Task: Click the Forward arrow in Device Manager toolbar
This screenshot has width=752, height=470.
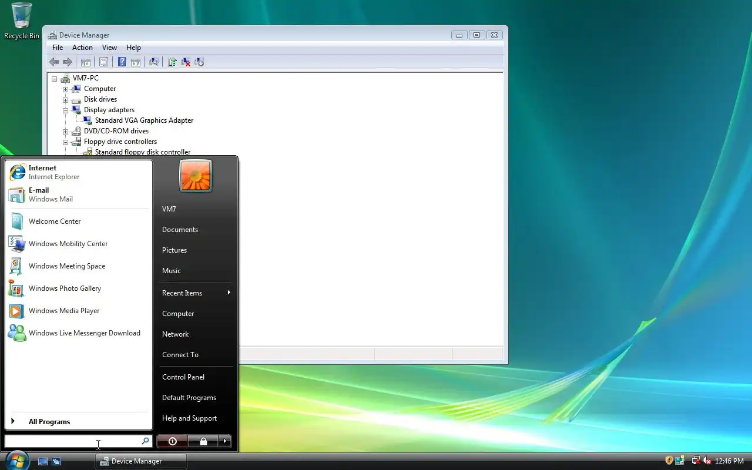Action: click(68, 62)
